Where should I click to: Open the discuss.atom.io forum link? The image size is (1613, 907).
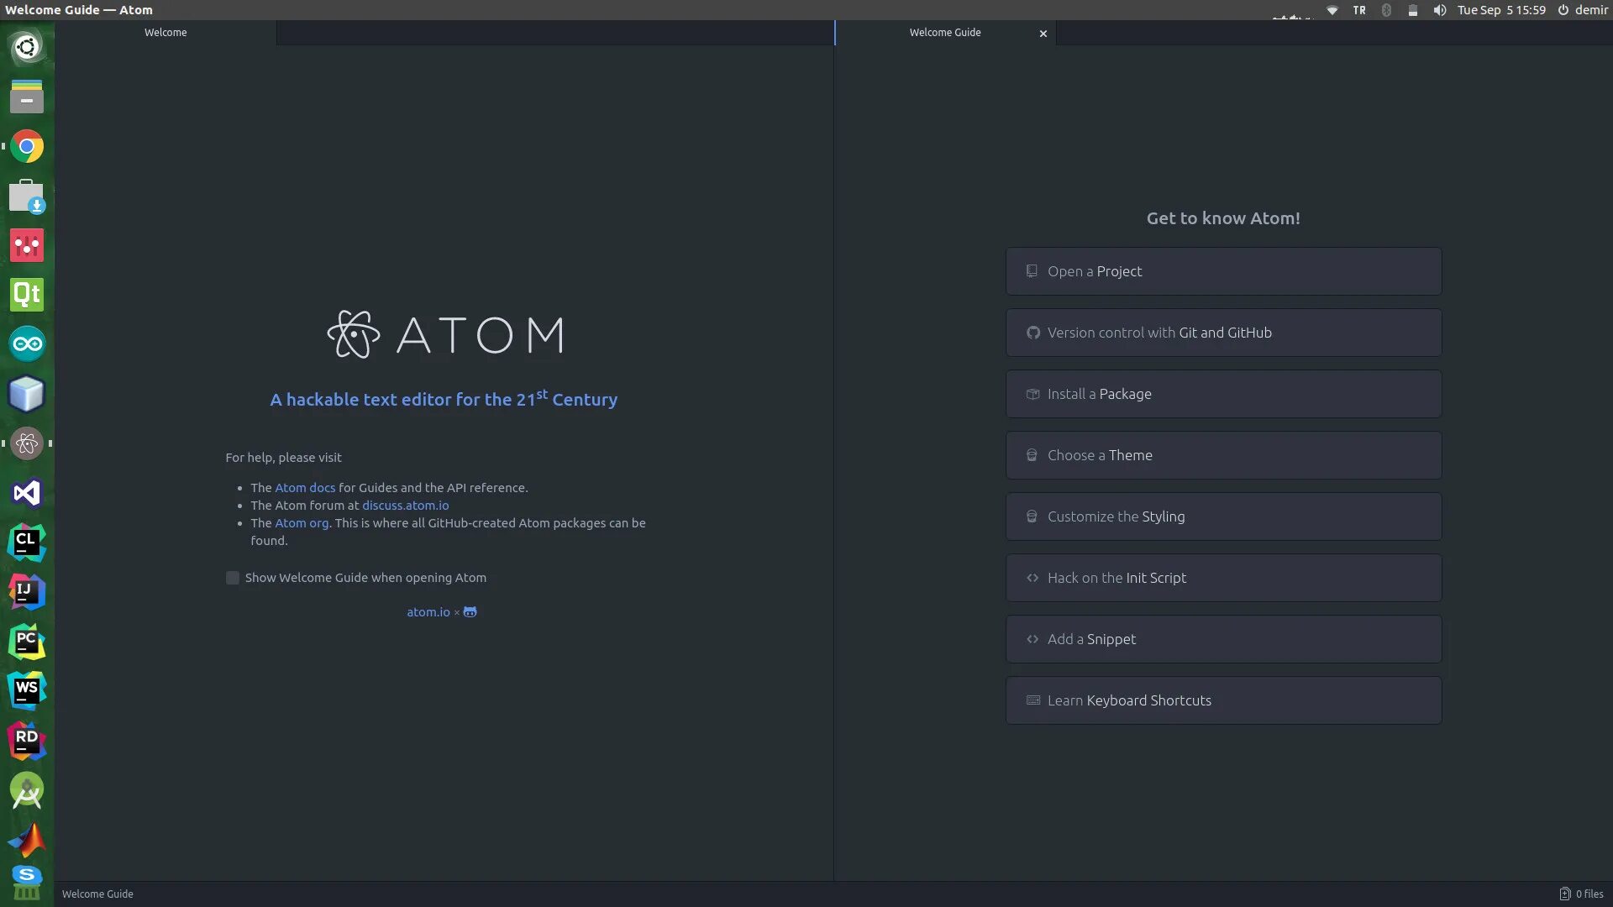tap(405, 506)
